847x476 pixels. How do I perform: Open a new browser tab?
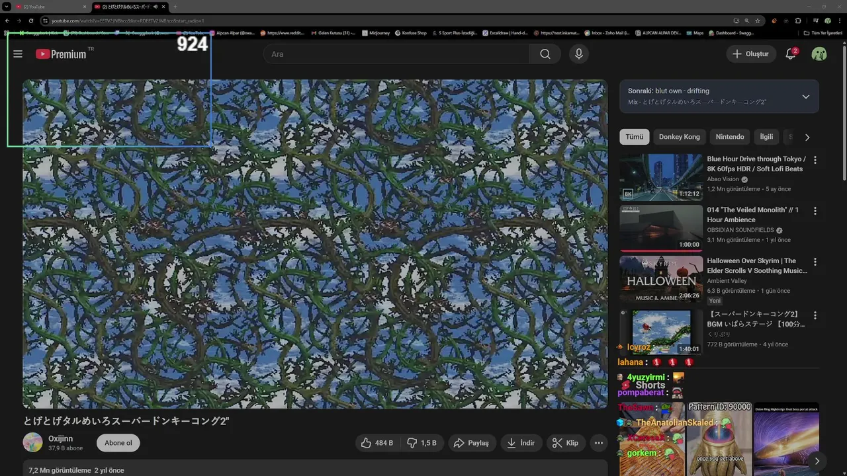[175, 7]
